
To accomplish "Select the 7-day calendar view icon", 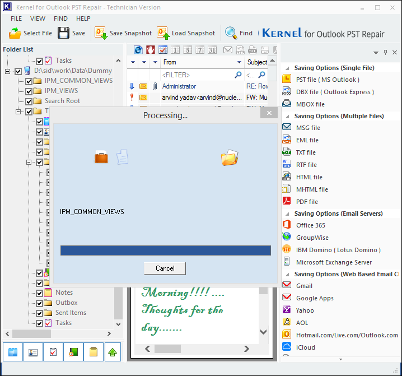I will (x=200, y=50).
